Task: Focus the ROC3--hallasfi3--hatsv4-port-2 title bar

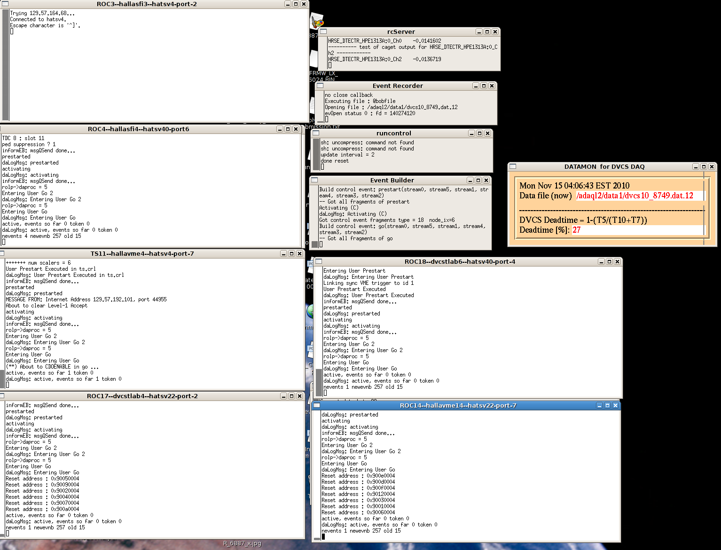Action: click(147, 4)
